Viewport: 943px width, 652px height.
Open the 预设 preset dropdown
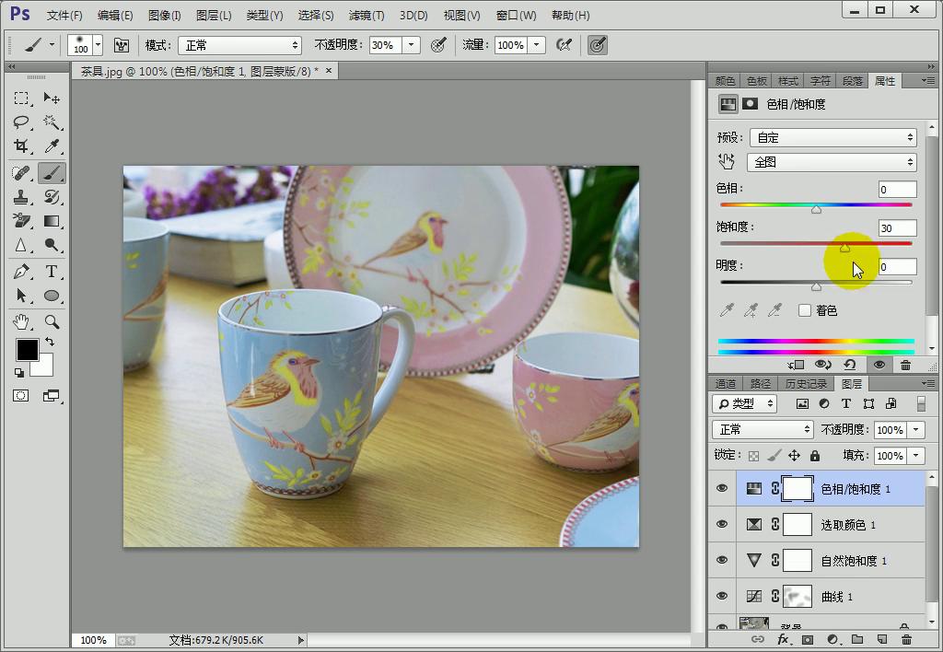click(x=832, y=137)
